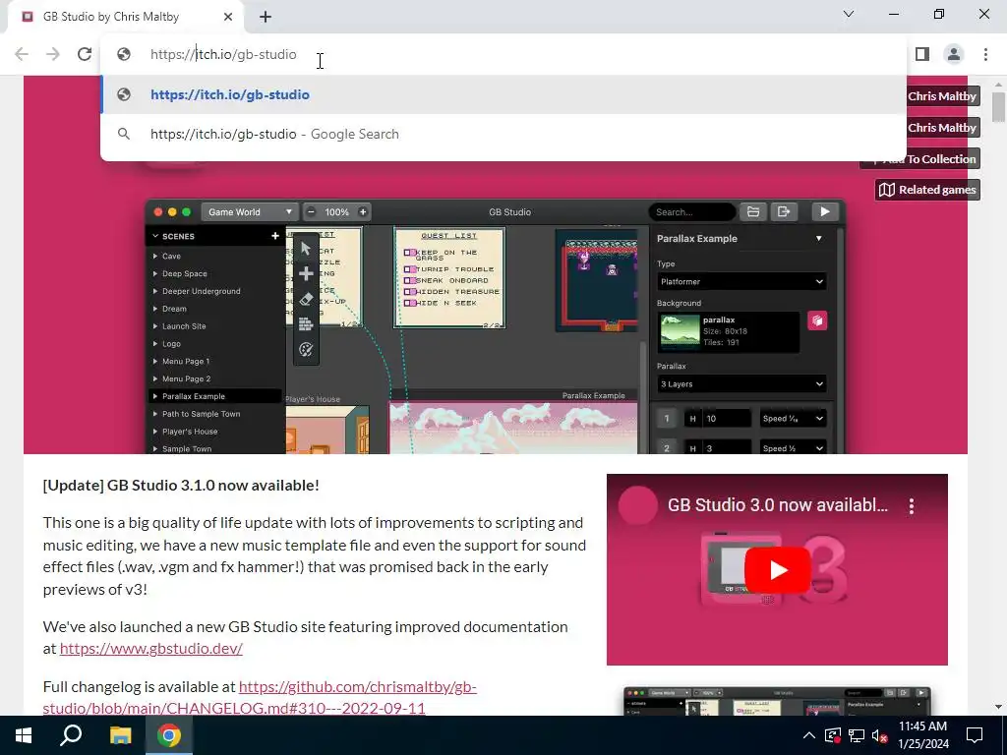Expand the Deep Space scene
The height and width of the screenshot is (755, 1007).
pos(155,273)
